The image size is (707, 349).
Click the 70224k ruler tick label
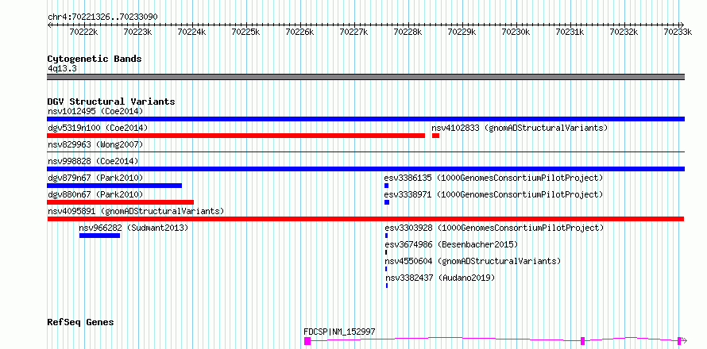(192, 32)
